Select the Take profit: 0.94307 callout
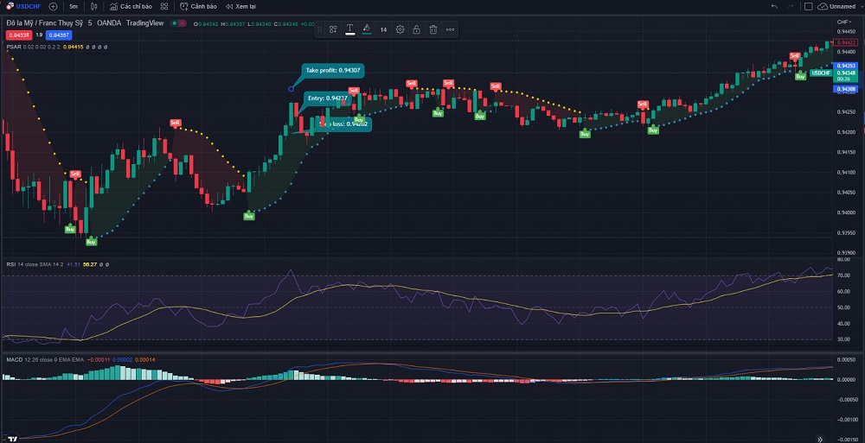The image size is (865, 443). click(333, 71)
